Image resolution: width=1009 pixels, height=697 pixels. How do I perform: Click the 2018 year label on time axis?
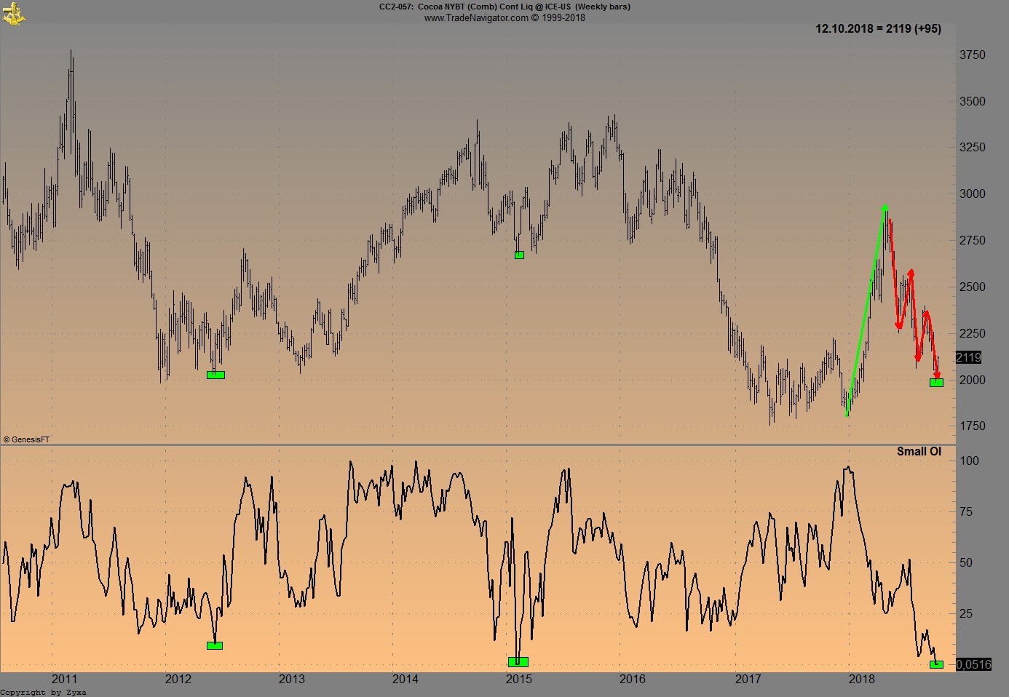[x=862, y=679]
